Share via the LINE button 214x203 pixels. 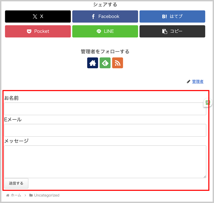click(x=105, y=31)
